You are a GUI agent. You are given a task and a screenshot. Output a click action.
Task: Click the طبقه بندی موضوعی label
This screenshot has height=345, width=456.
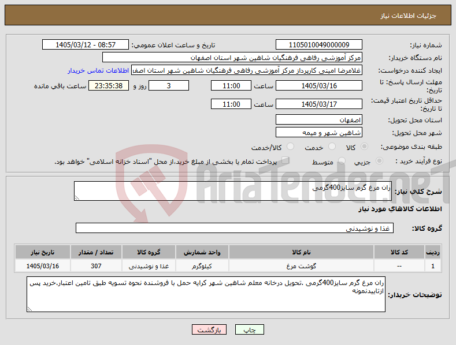point(411,147)
